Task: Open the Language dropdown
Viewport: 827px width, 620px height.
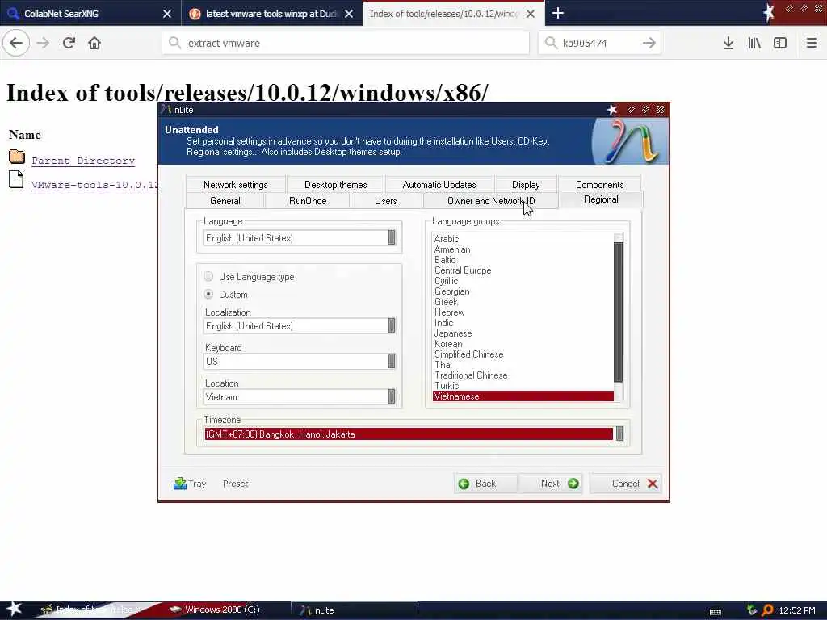Action: click(392, 238)
